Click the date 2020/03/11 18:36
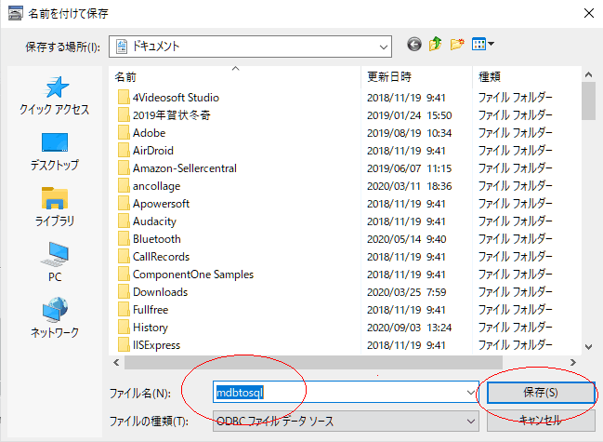Viewport: 603px width, 442px height. (x=409, y=186)
